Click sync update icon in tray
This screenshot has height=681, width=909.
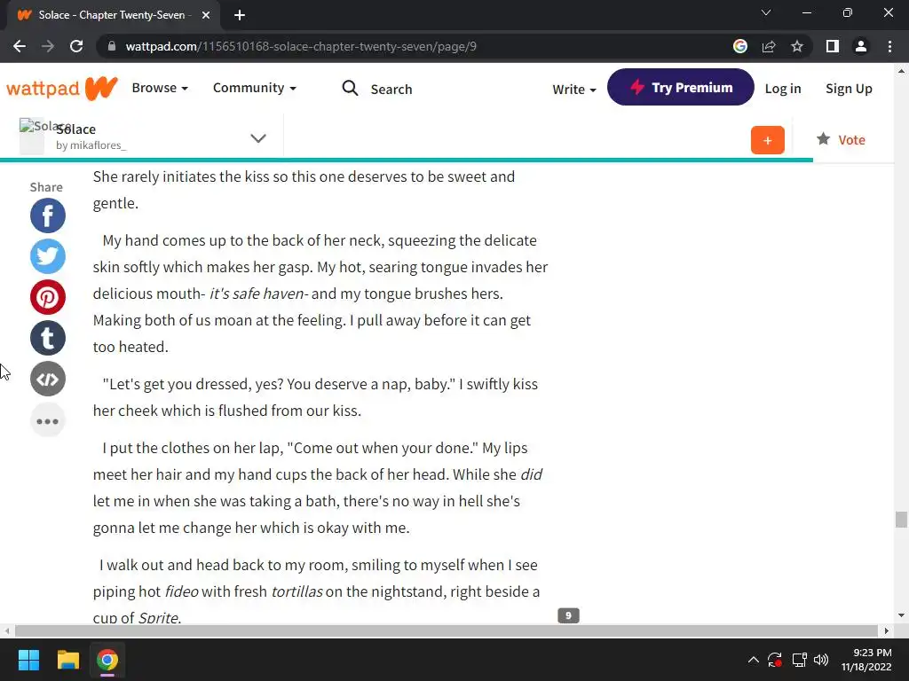pos(775,660)
